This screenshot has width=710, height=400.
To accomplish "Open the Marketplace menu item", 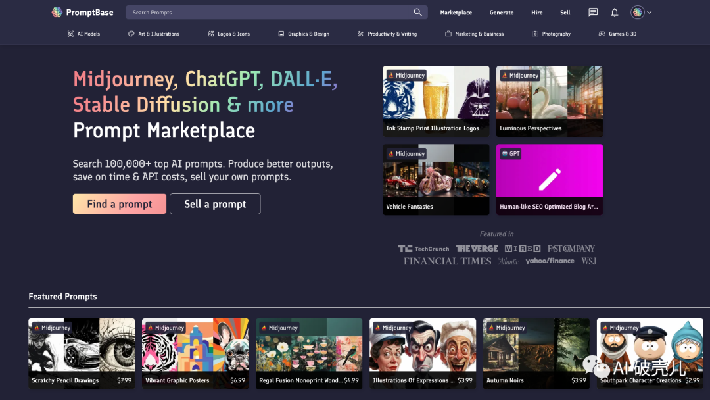I will (x=456, y=12).
